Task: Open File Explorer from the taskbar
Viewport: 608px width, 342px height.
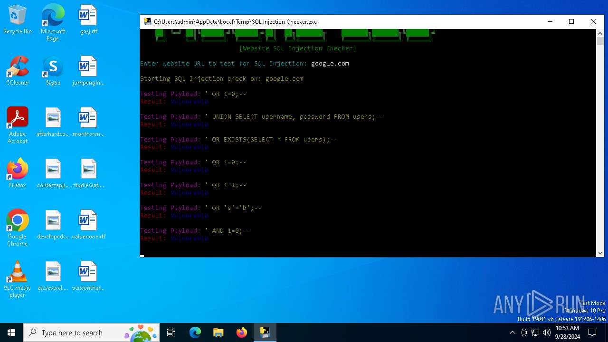Action: tap(218, 332)
